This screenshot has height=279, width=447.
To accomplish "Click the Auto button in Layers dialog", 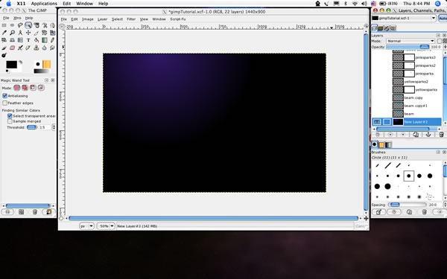I will [443, 18].
